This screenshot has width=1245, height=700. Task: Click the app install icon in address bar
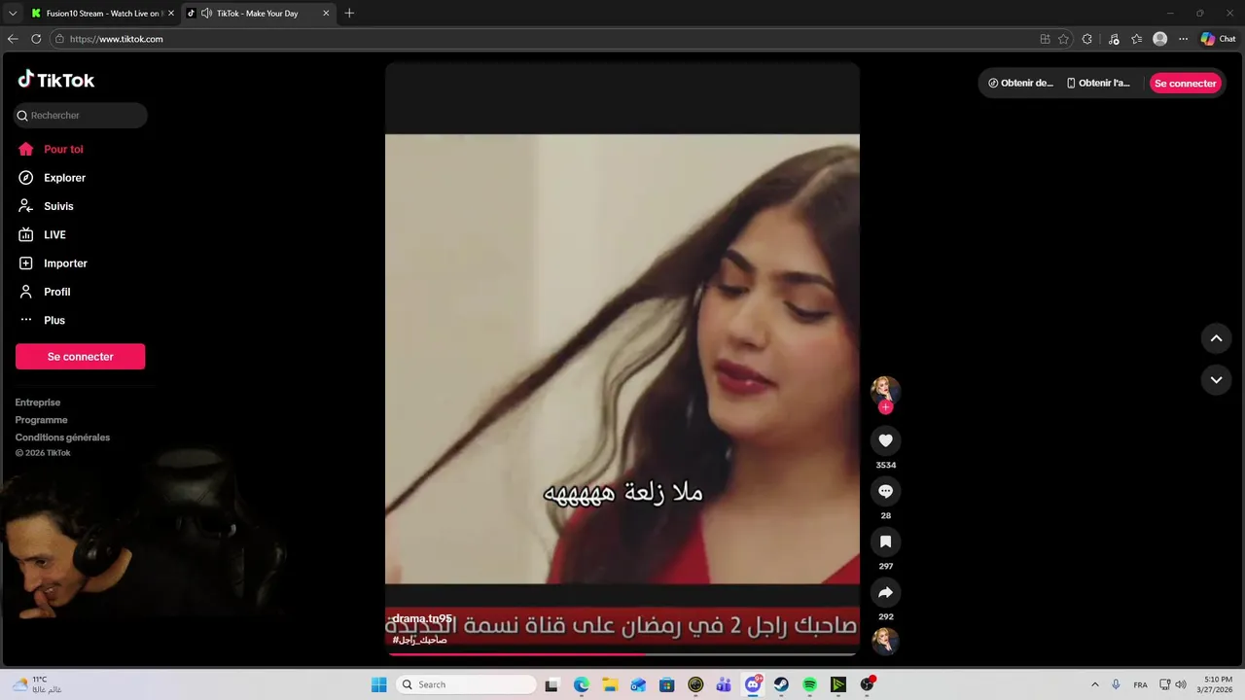click(x=1045, y=39)
